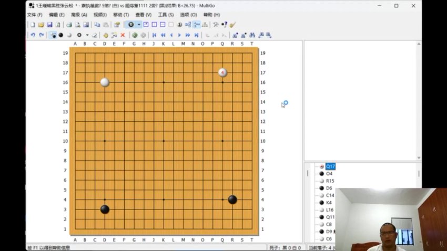Open the 文件 (F) menu
The width and height of the screenshot is (447, 251).
(x=35, y=15)
